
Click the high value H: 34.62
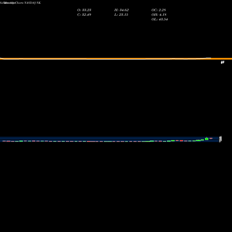pos(122,10)
